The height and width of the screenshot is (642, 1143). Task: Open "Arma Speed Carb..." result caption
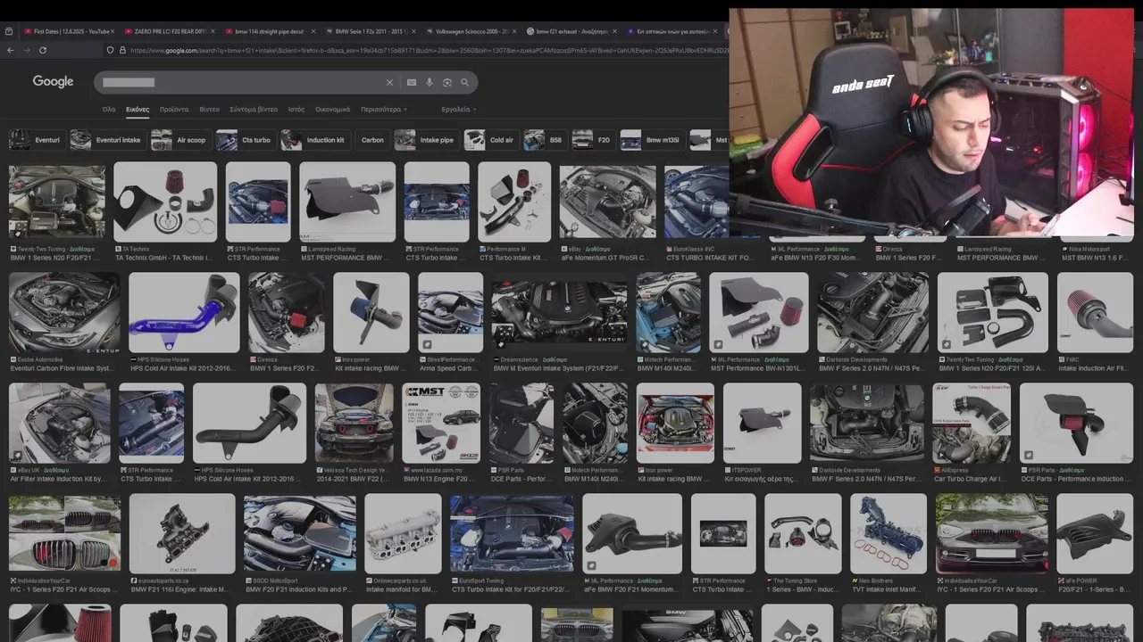[x=449, y=368]
